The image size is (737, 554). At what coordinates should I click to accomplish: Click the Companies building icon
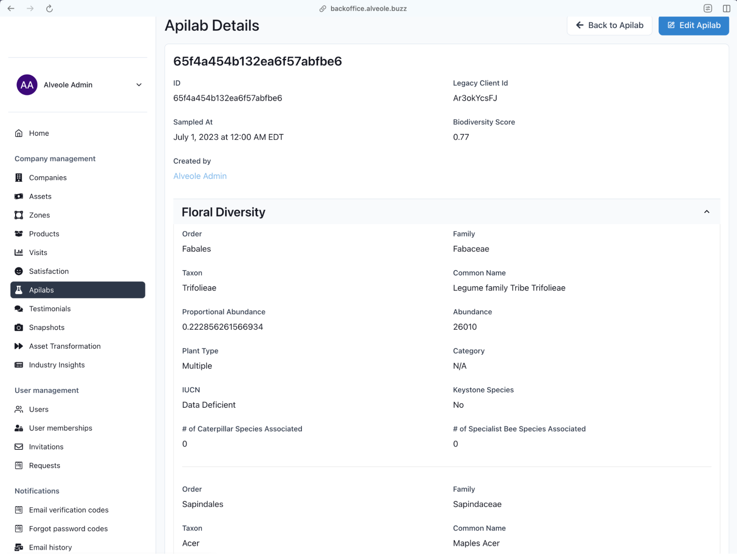click(18, 178)
